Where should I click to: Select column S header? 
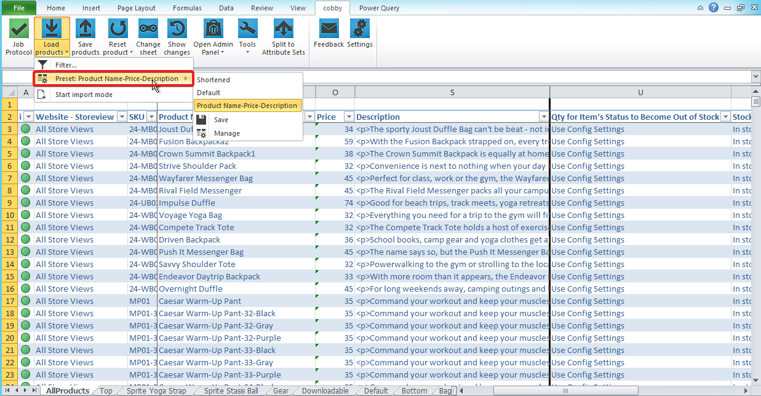[x=452, y=92]
